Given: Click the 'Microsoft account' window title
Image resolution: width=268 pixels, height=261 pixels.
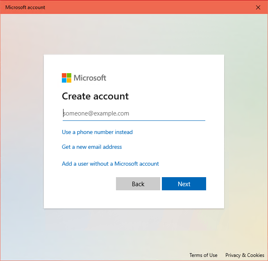Looking at the screenshot, I should pos(25,7).
